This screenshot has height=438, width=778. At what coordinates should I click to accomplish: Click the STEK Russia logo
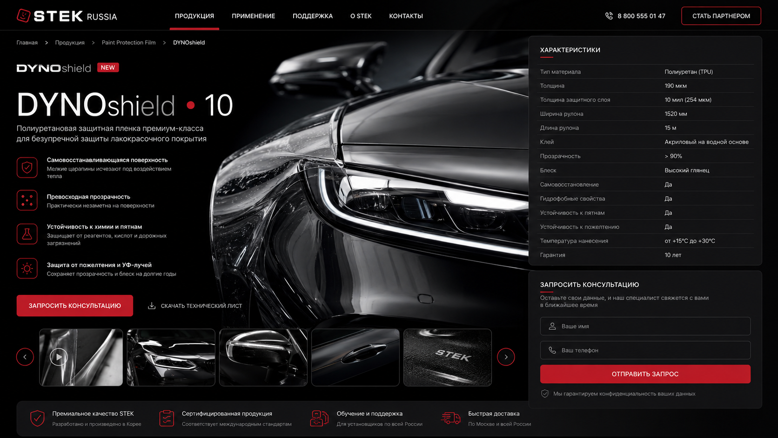(x=67, y=16)
